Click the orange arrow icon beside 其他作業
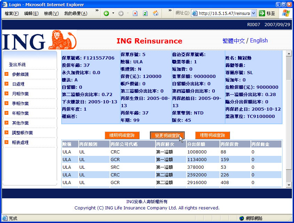The height and width of the screenshot is (223, 294). 7,123
